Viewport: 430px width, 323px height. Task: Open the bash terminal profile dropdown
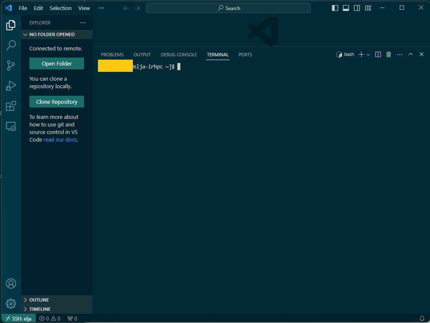(x=369, y=54)
